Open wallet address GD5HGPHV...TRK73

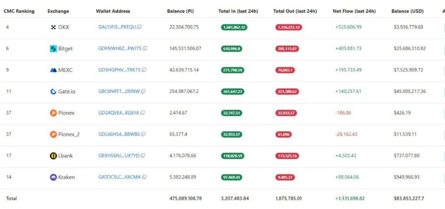tap(119, 70)
